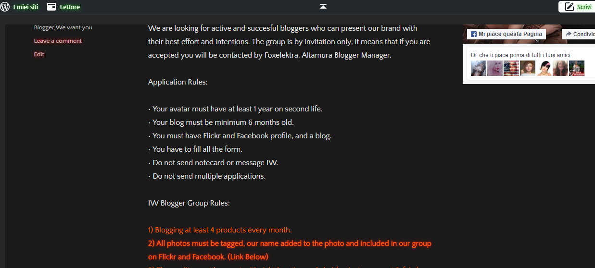Screen dimensions: 595x268
Task: Click the Facebook logo on like button
Action: tap(474, 34)
